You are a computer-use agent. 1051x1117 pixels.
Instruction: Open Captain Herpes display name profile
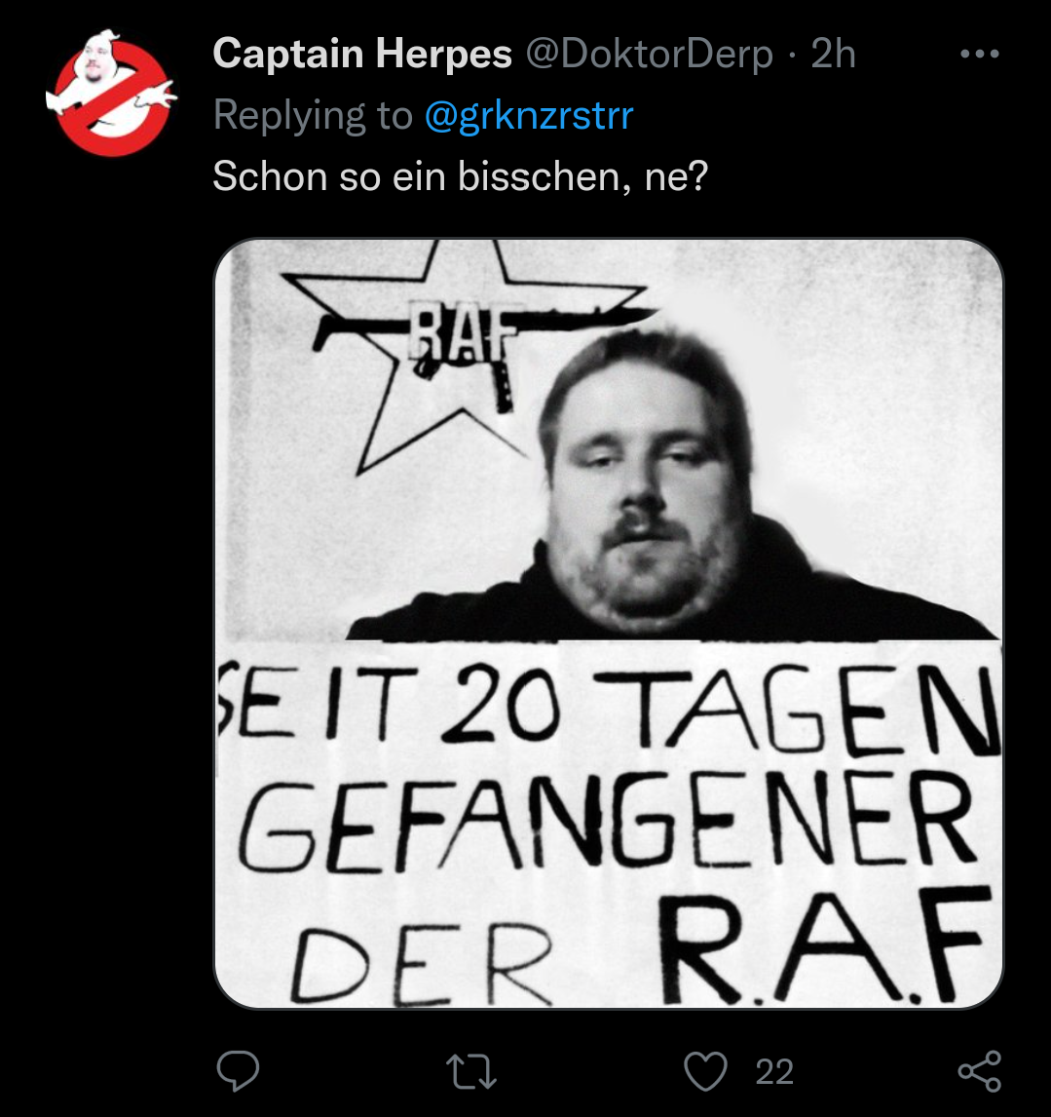tap(362, 54)
